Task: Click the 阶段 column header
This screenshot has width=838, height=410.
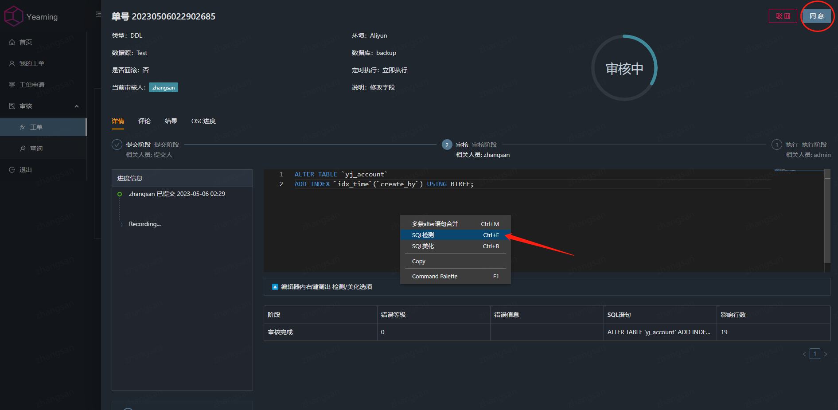Action: pos(320,315)
